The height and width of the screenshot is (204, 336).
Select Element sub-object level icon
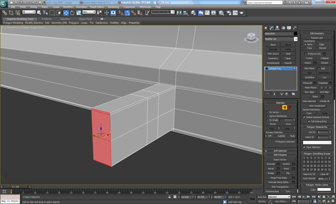(289, 107)
